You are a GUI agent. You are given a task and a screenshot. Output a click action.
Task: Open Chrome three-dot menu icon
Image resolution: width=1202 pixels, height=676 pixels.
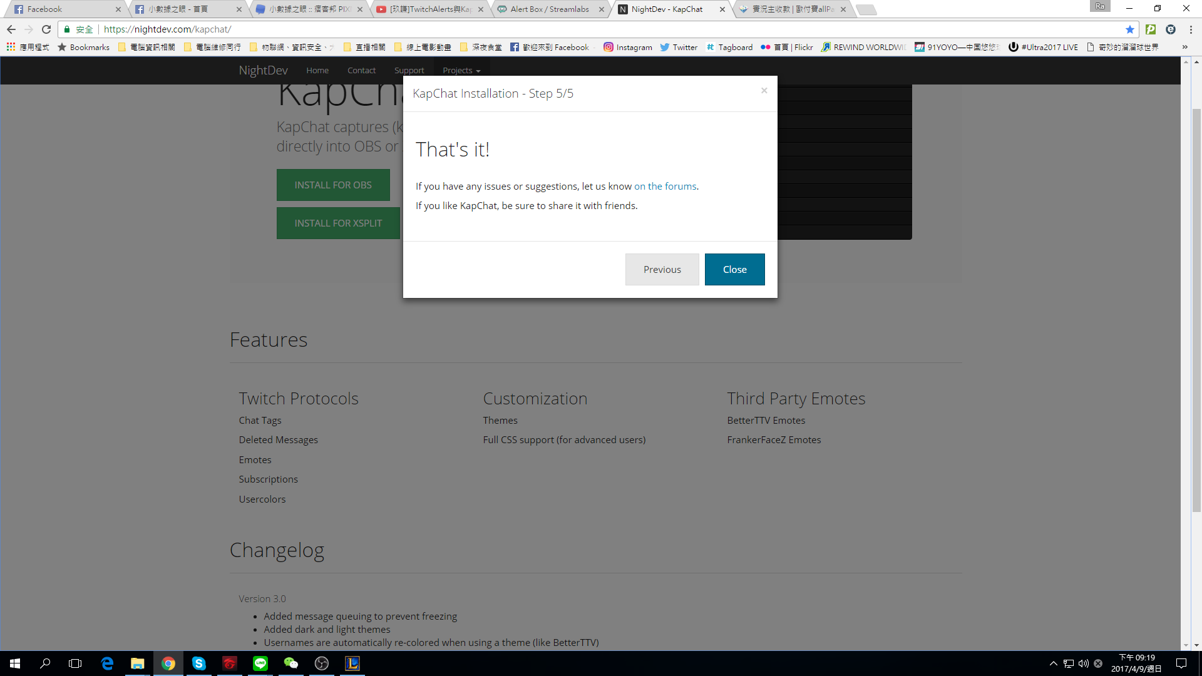point(1191,29)
